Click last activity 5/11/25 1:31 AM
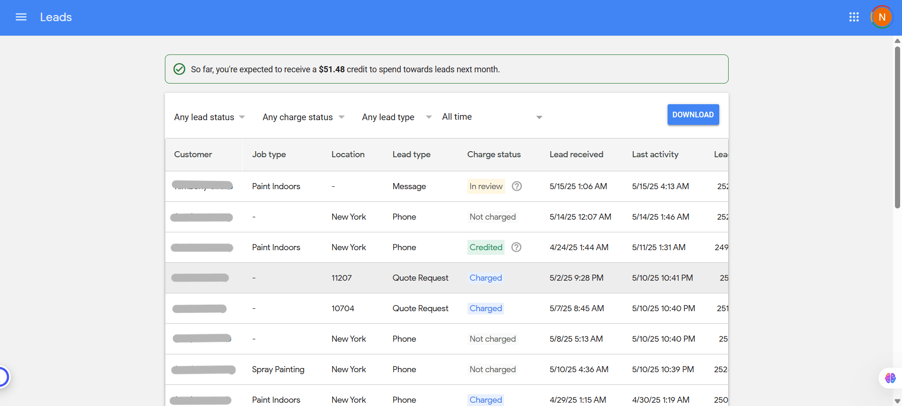 (659, 247)
